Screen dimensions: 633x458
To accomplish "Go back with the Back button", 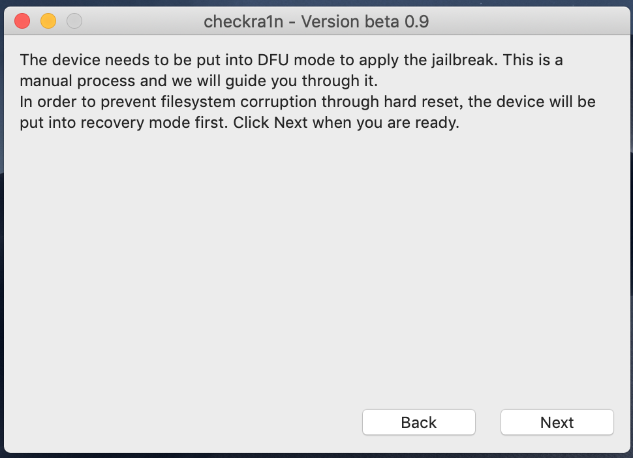I will [418, 422].
